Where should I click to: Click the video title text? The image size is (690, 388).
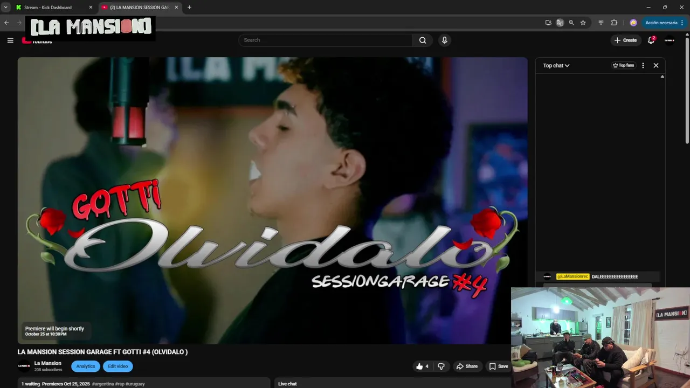point(102,352)
